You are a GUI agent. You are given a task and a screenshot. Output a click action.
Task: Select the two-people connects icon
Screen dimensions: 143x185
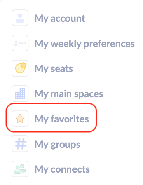click(x=20, y=169)
